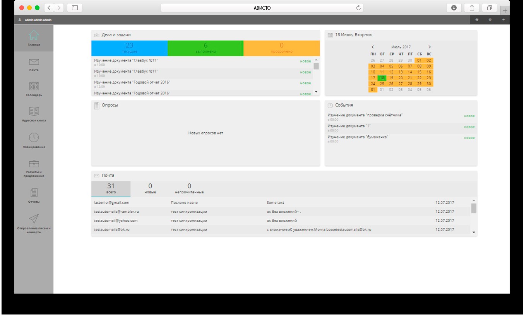
Task: Click the Июль 2017 month title
Action: (x=401, y=47)
